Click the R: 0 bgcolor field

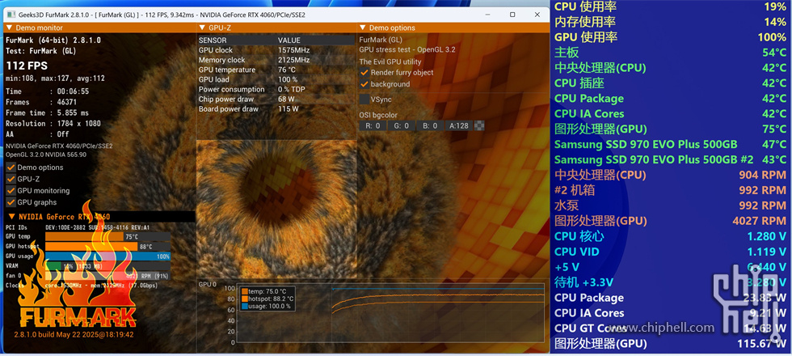point(373,125)
